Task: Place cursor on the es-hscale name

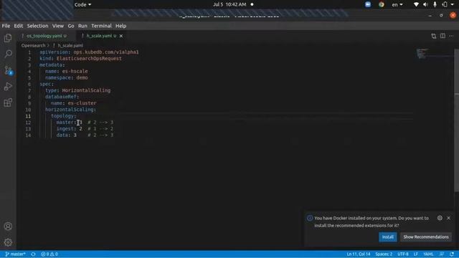Action: point(75,71)
